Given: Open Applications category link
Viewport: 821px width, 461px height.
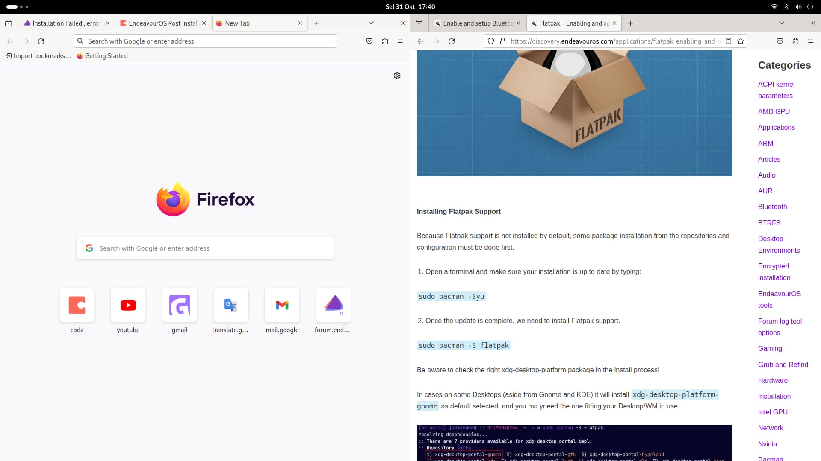Looking at the screenshot, I should point(777,127).
